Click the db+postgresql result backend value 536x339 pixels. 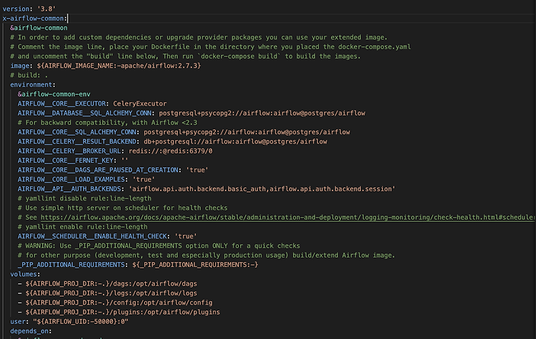coord(235,142)
